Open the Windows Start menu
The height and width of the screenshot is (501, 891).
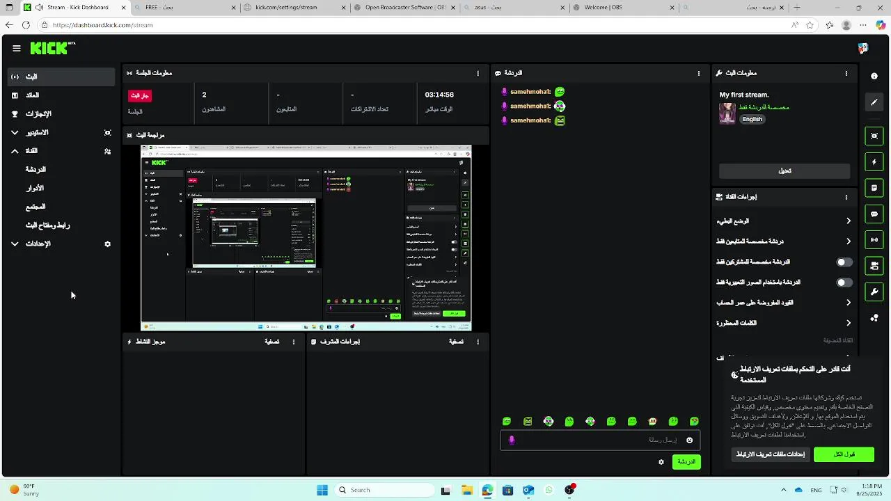click(x=322, y=490)
